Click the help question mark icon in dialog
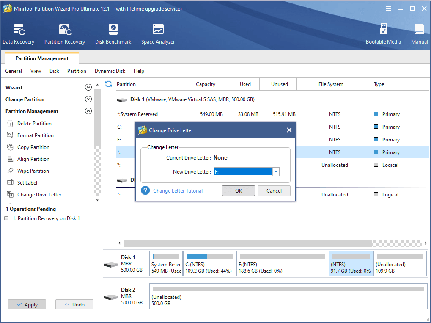 (x=145, y=190)
